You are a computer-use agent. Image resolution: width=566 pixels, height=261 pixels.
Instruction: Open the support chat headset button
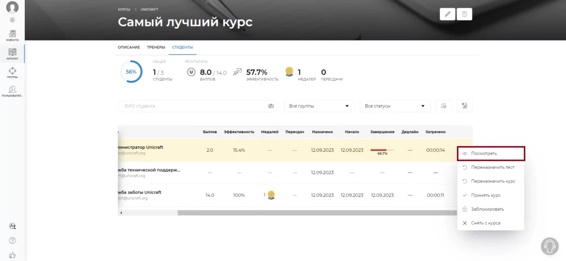pos(550,246)
